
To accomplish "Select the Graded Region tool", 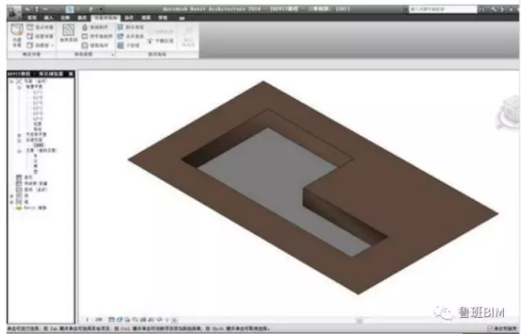I will [160, 40].
